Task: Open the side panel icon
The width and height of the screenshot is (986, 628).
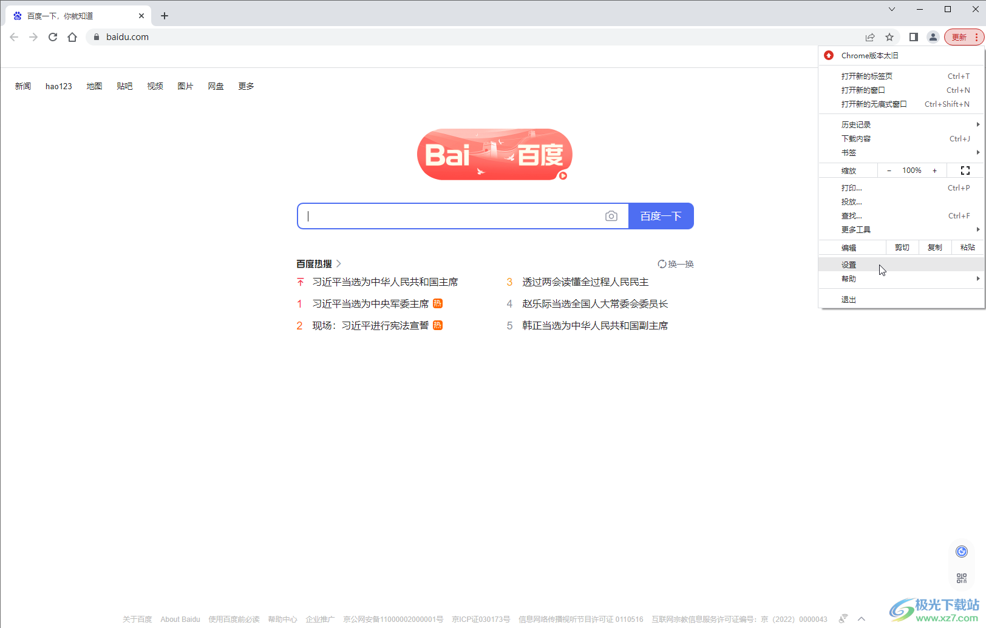Action: pos(913,37)
